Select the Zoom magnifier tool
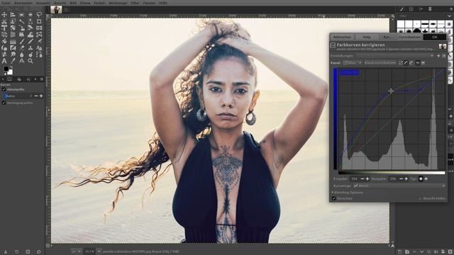Image resolution: width=454 pixels, height=255 pixels. pos(30,61)
